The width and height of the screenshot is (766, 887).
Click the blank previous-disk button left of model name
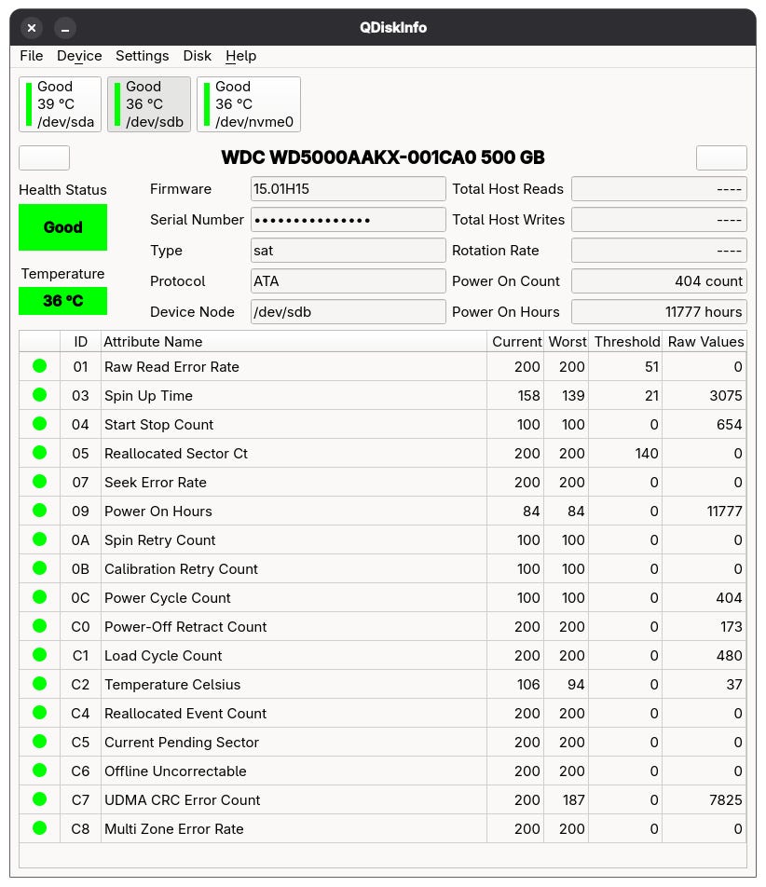click(x=44, y=157)
